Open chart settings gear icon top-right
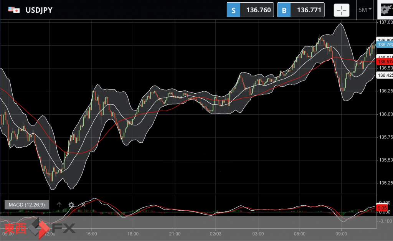 (386, 10)
